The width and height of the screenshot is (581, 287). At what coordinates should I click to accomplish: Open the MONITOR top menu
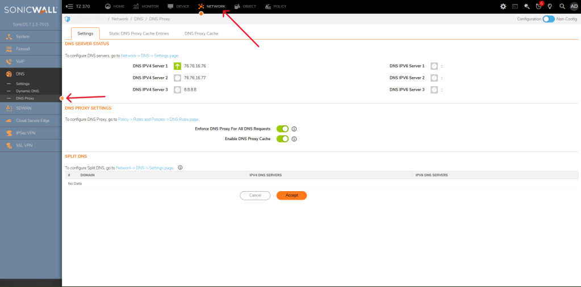point(146,6)
